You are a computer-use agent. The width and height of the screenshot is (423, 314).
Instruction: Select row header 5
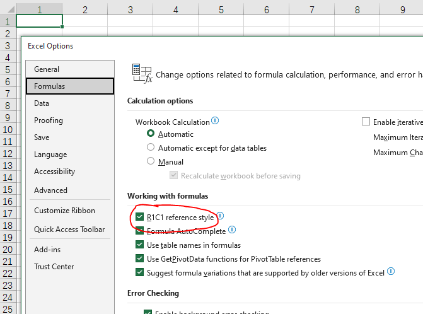(x=8, y=69)
